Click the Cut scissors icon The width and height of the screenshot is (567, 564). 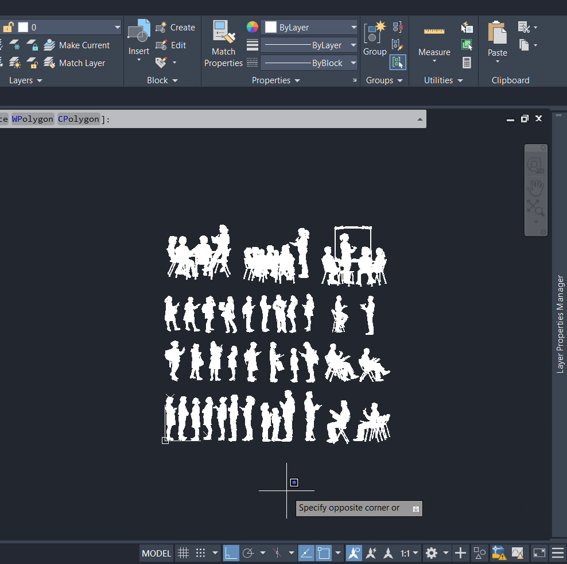[x=523, y=27]
